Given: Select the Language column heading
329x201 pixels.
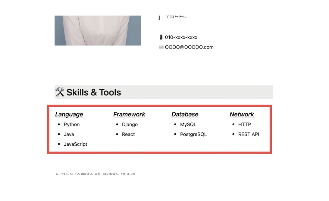Looking at the screenshot, I should 69,114.
